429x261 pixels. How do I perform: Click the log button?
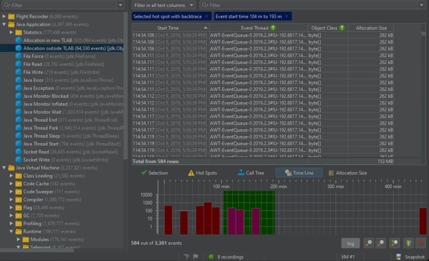point(351,243)
